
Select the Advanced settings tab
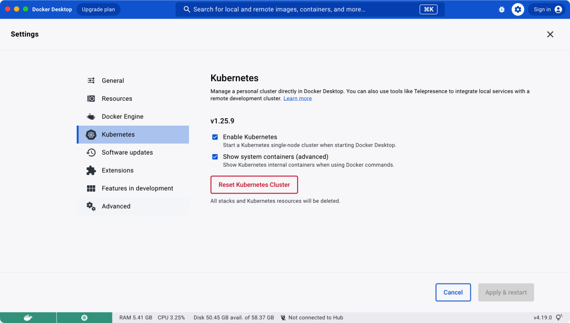tap(116, 206)
